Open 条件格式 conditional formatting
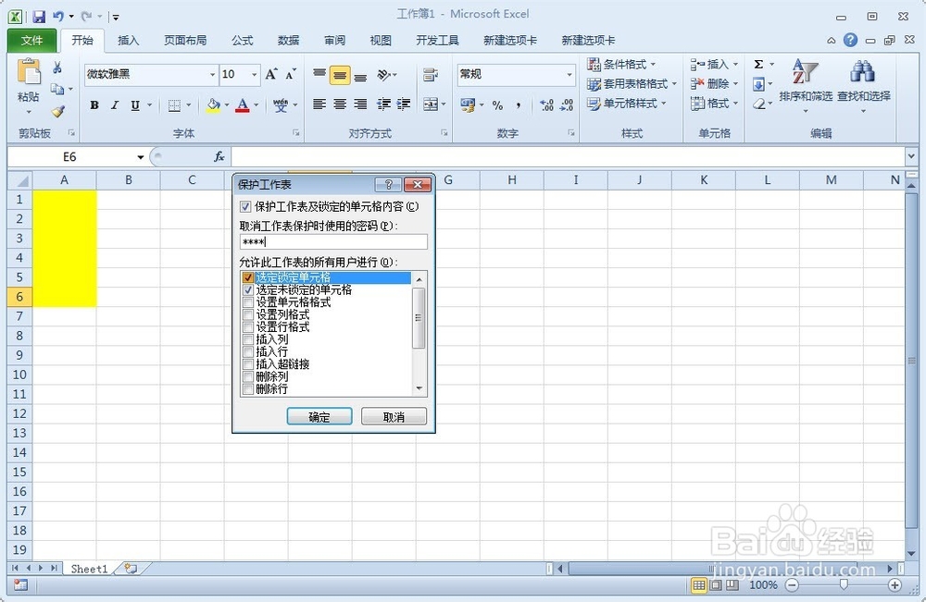926x602 pixels. (619, 64)
